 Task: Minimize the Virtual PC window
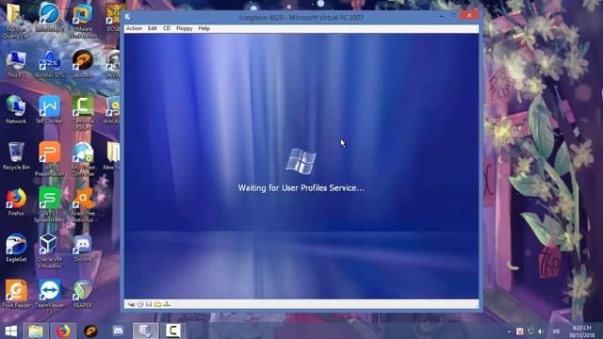[x=442, y=16]
